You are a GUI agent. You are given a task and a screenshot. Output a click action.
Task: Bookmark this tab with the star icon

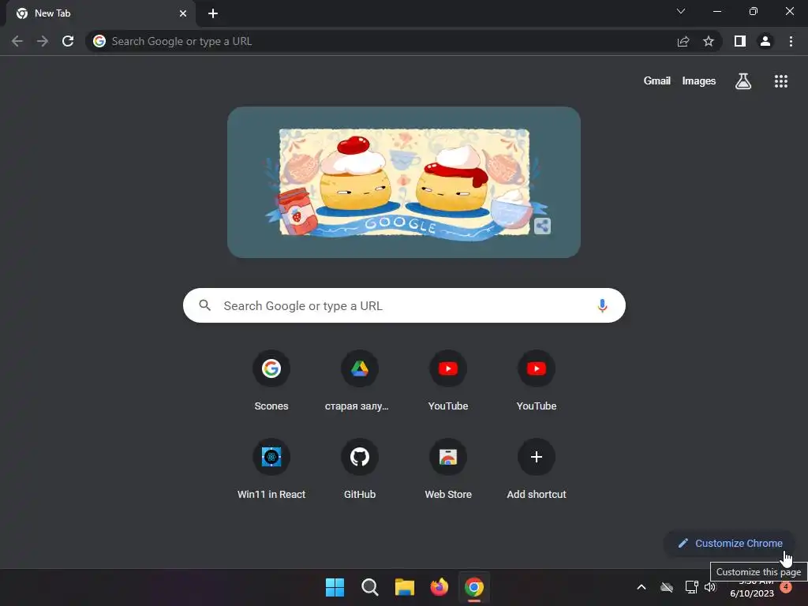709,41
